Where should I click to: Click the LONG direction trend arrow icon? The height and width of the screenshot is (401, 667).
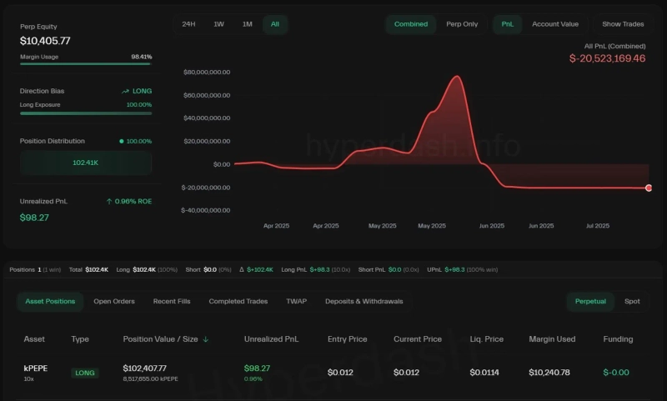coord(125,91)
